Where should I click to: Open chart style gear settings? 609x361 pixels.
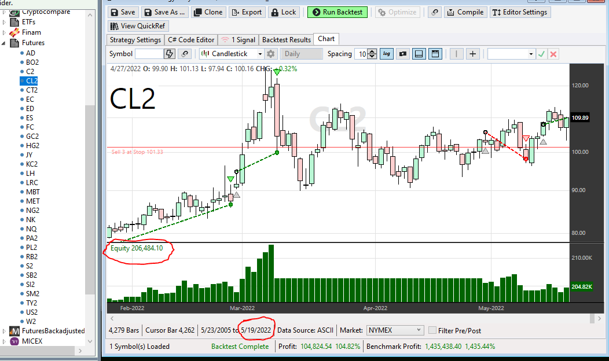pos(270,54)
